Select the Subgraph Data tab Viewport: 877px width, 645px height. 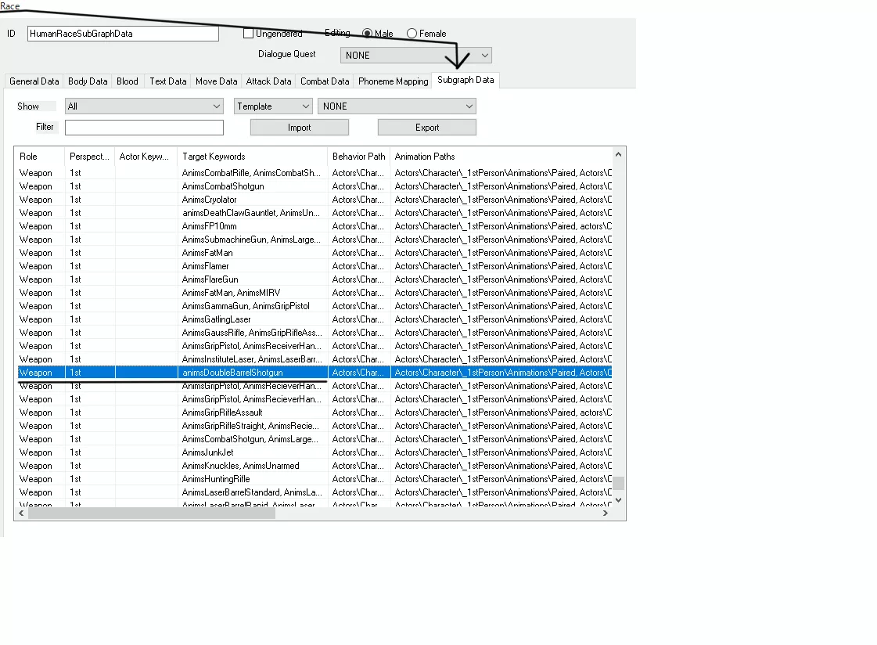click(x=465, y=80)
